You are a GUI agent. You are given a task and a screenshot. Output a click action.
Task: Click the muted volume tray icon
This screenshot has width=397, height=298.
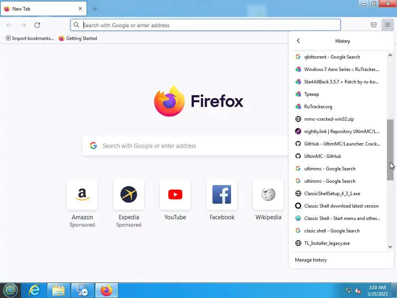click(358, 290)
